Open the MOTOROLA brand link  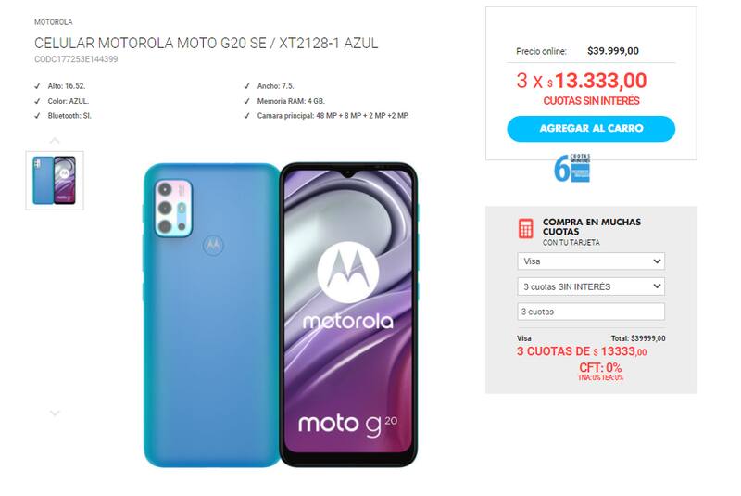(54, 22)
